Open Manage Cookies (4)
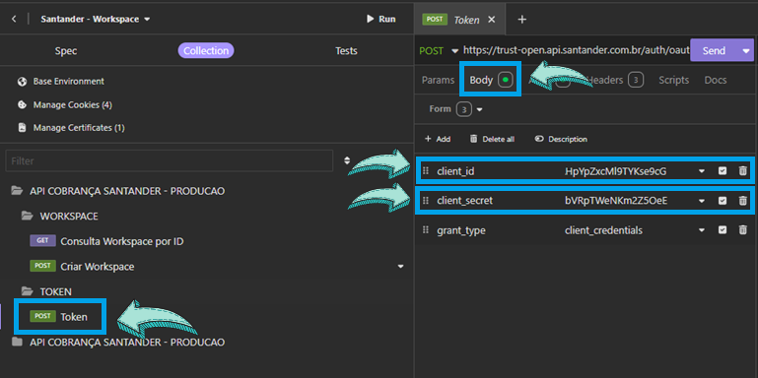Screen dimensions: 758x378 pyautogui.click(x=73, y=104)
